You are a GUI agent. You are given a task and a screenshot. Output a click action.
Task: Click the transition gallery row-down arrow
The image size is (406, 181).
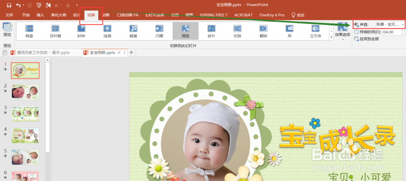coord(331,31)
